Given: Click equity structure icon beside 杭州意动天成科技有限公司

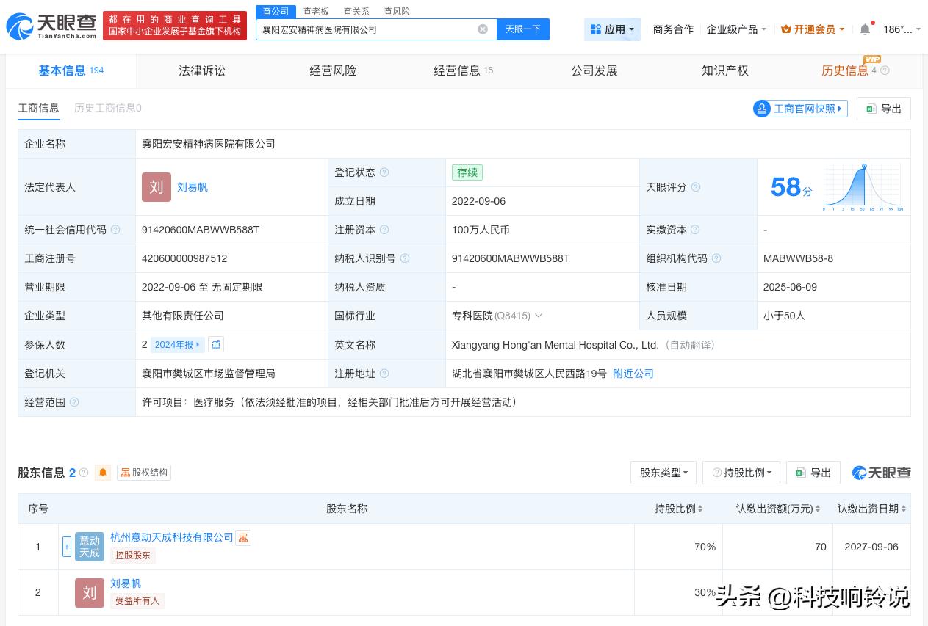Looking at the screenshot, I should pos(243,538).
